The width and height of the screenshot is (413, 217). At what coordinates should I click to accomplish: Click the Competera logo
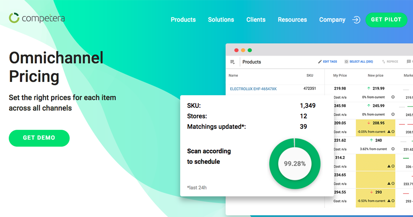[37, 18]
